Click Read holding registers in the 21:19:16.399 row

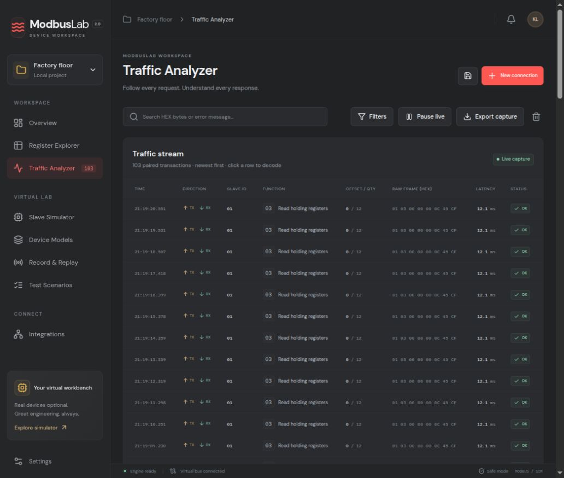[x=303, y=295]
